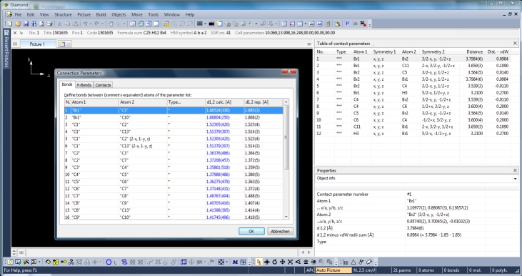Viewport: 522px width, 276px height.
Task: Click the X icon left of structure info bar
Action: (15, 33)
